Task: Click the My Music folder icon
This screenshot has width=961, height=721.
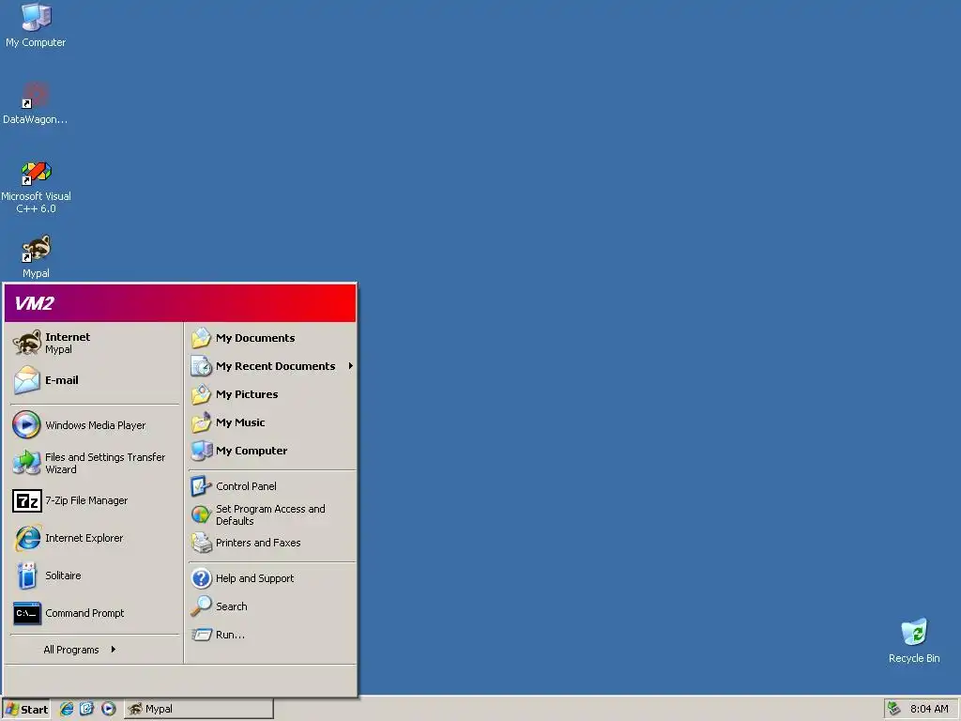Action: [x=201, y=422]
